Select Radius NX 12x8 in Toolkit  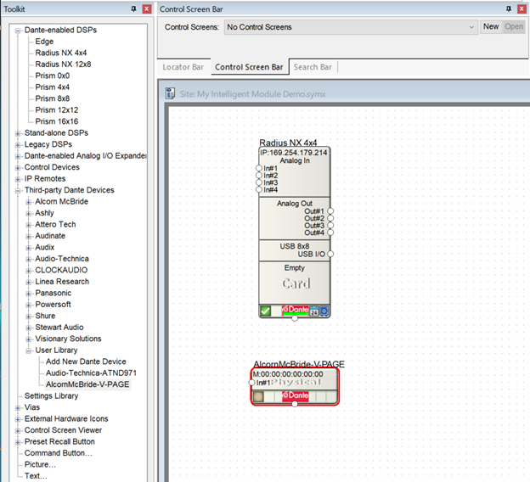63,64
